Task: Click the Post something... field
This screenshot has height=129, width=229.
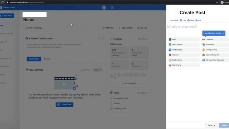Action: [61, 28]
